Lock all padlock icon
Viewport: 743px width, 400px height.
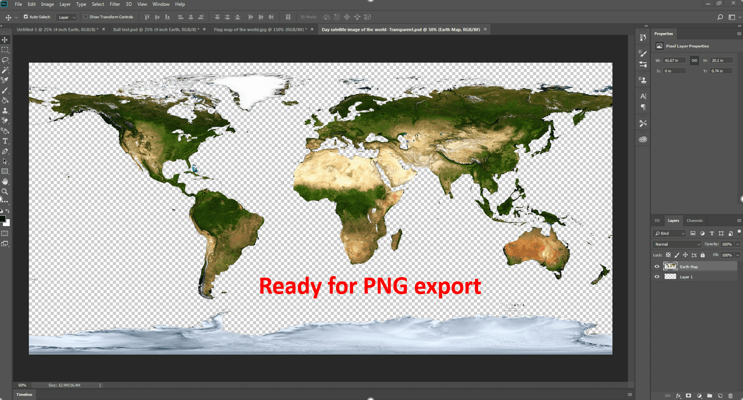coord(702,255)
